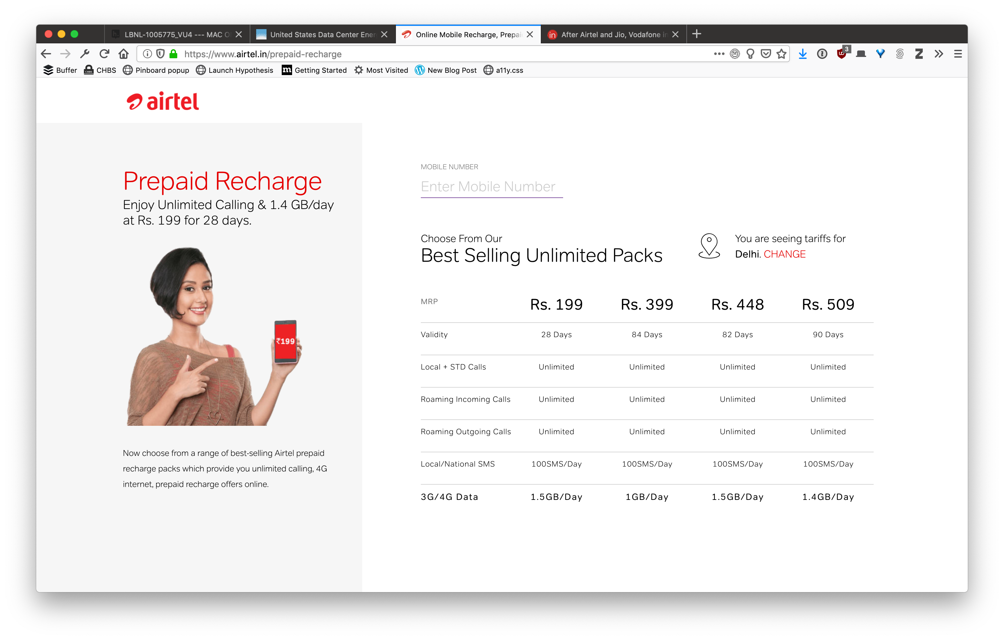Close the LBNL-1005775_VU4 tab
The image size is (1004, 640).
tap(239, 34)
